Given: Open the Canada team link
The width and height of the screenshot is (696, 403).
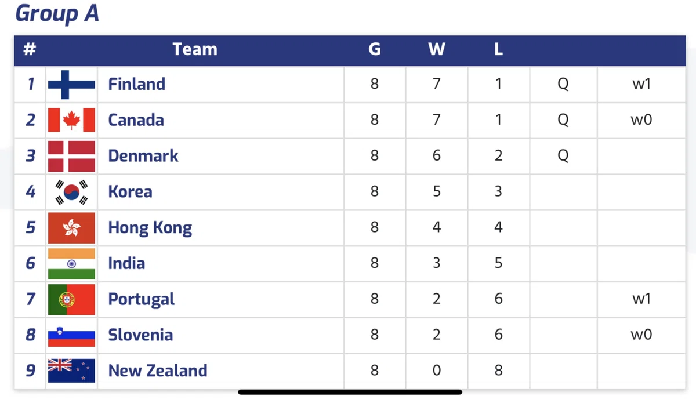Looking at the screenshot, I should pos(136,120).
